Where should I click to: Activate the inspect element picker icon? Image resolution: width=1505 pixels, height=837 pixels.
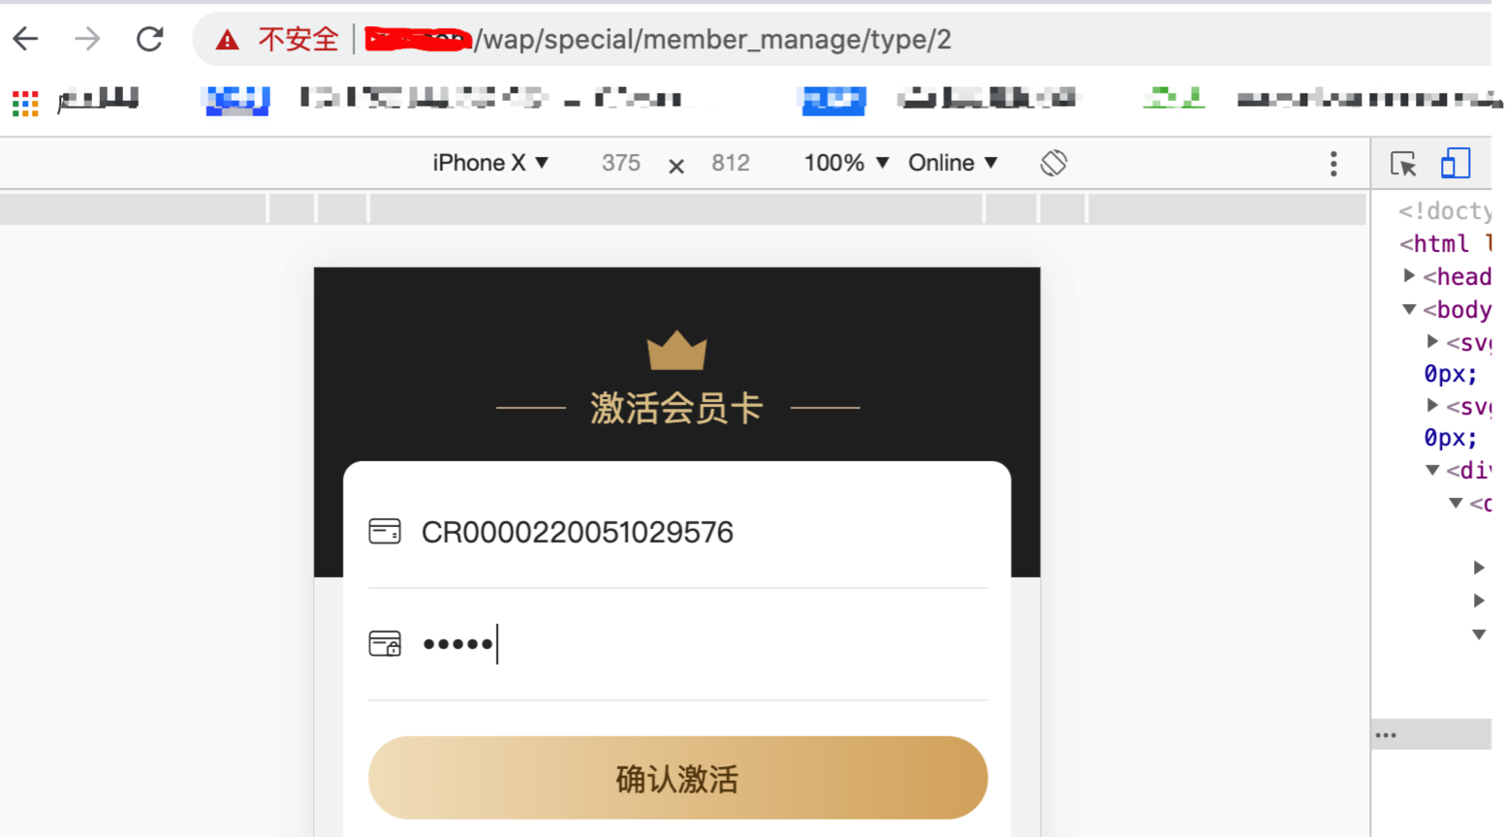(x=1403, y=164)
